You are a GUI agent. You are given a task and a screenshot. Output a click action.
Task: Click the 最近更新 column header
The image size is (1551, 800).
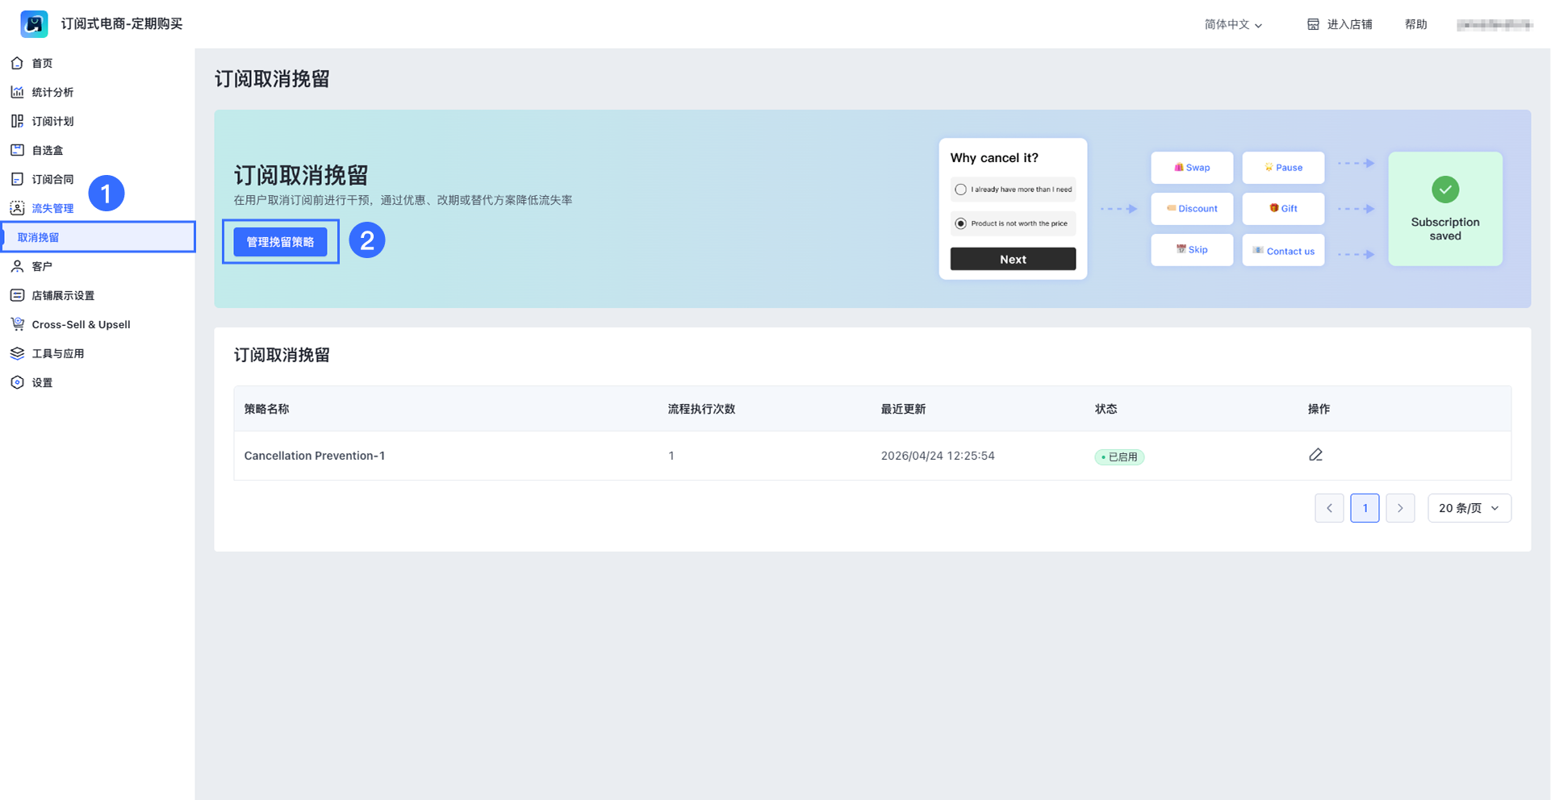tap(903, 409)
